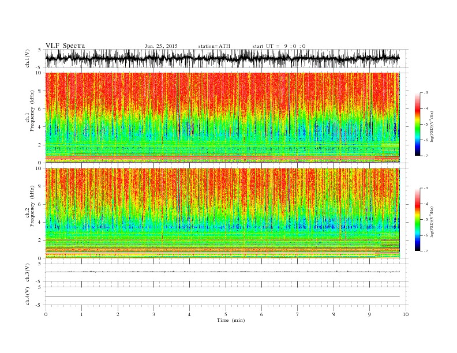Click the "ch.3(V)" axis label
Image resolution: width=457 pixels, height=353 pixels.
tap(28, 273)
